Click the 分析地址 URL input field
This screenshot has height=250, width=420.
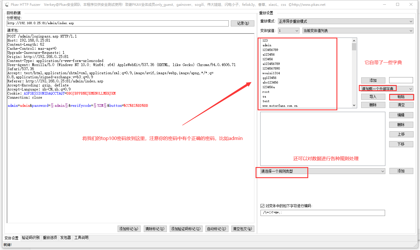[x=118, y=23]
